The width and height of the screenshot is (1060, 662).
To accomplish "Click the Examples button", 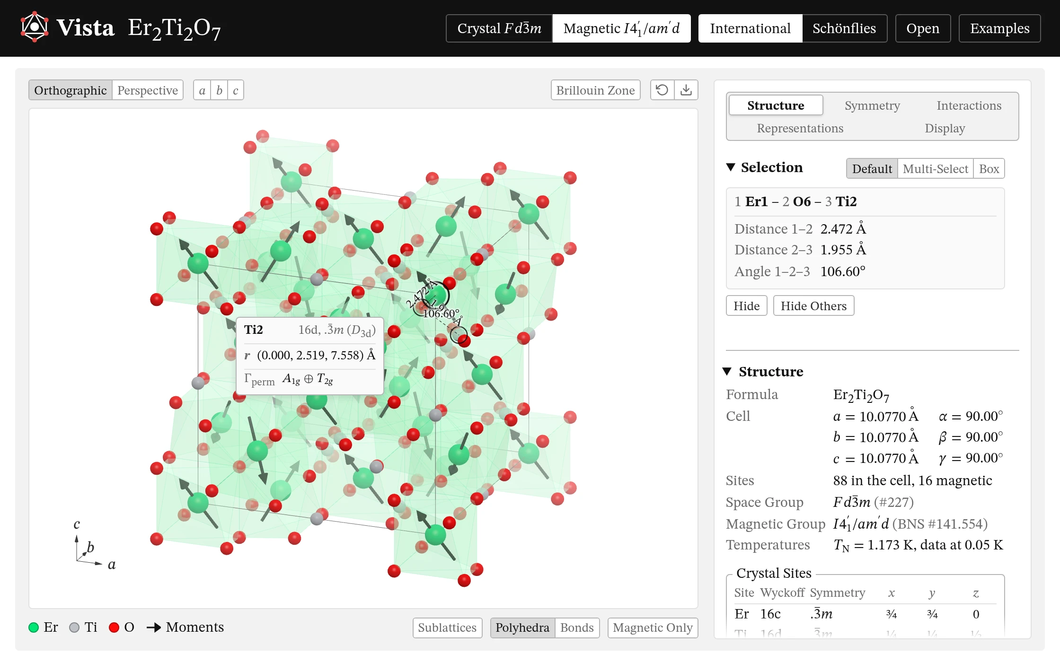I will [x=999, y=28].
